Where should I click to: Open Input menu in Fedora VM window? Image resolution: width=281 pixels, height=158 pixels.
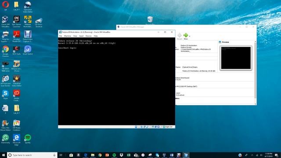(81, 36)
